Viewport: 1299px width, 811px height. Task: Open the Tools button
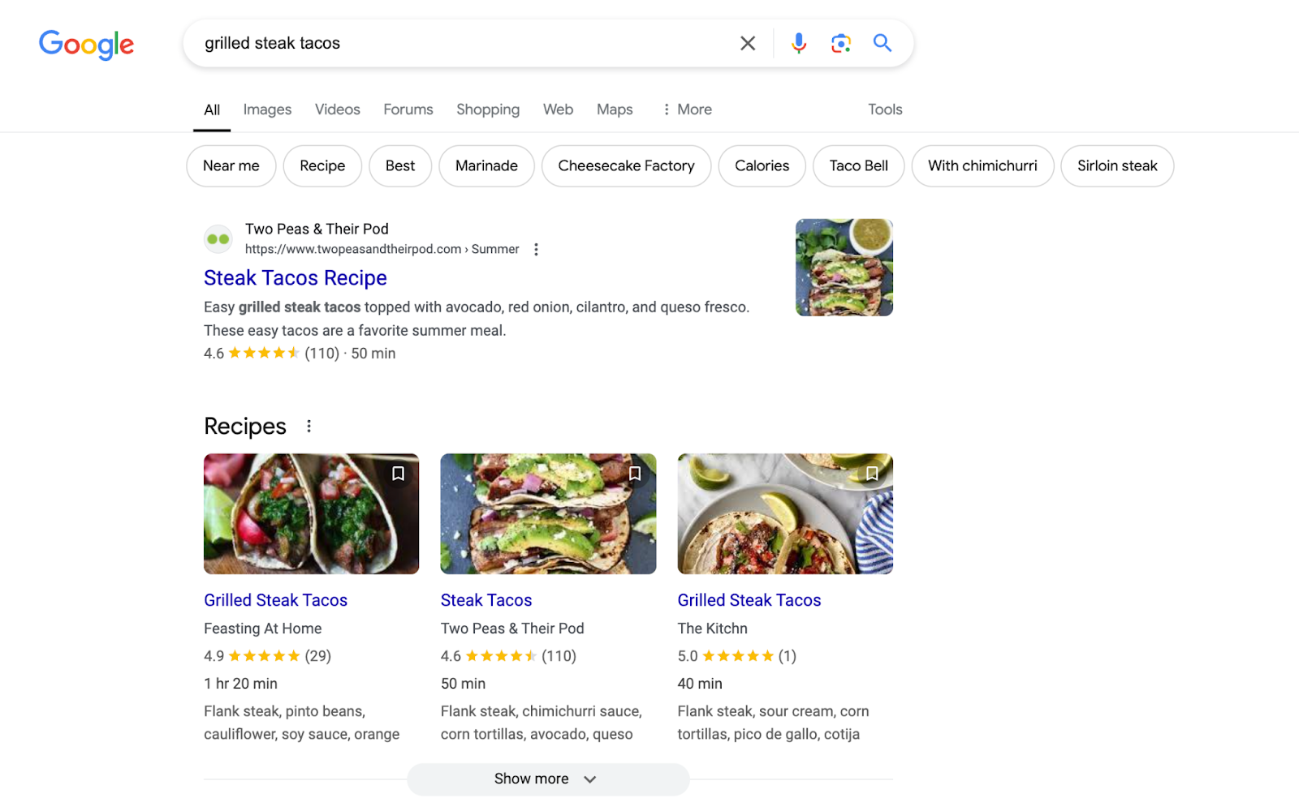pyautogui.click(x=885, y=109)
